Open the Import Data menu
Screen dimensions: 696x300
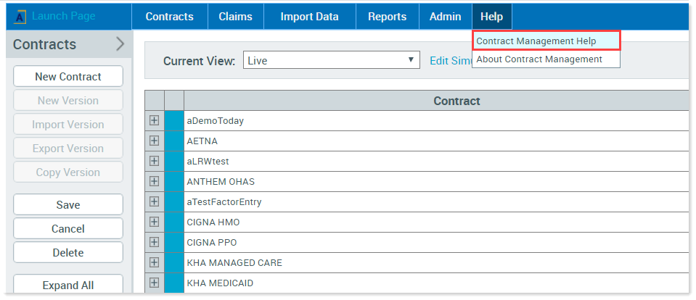309,17
